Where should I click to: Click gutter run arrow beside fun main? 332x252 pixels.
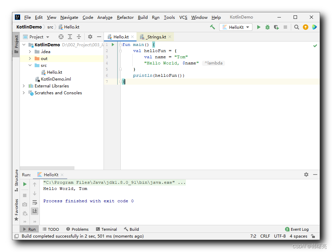113,45
